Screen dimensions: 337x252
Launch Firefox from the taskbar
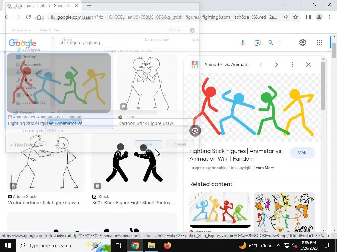pos(167,245)
